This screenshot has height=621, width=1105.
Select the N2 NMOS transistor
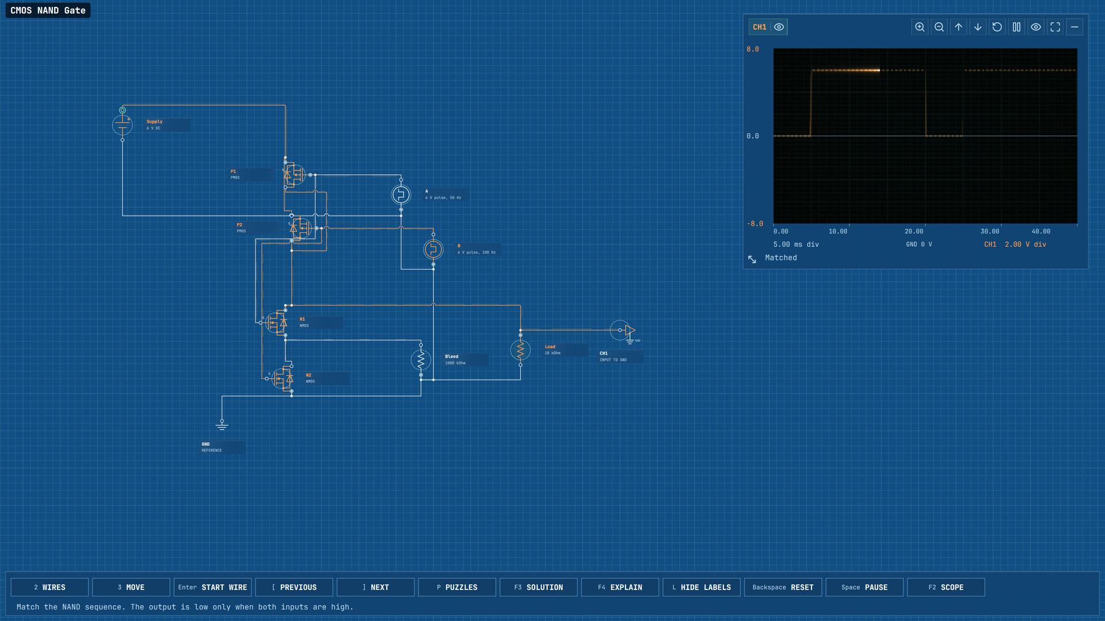tap(283, 378)
